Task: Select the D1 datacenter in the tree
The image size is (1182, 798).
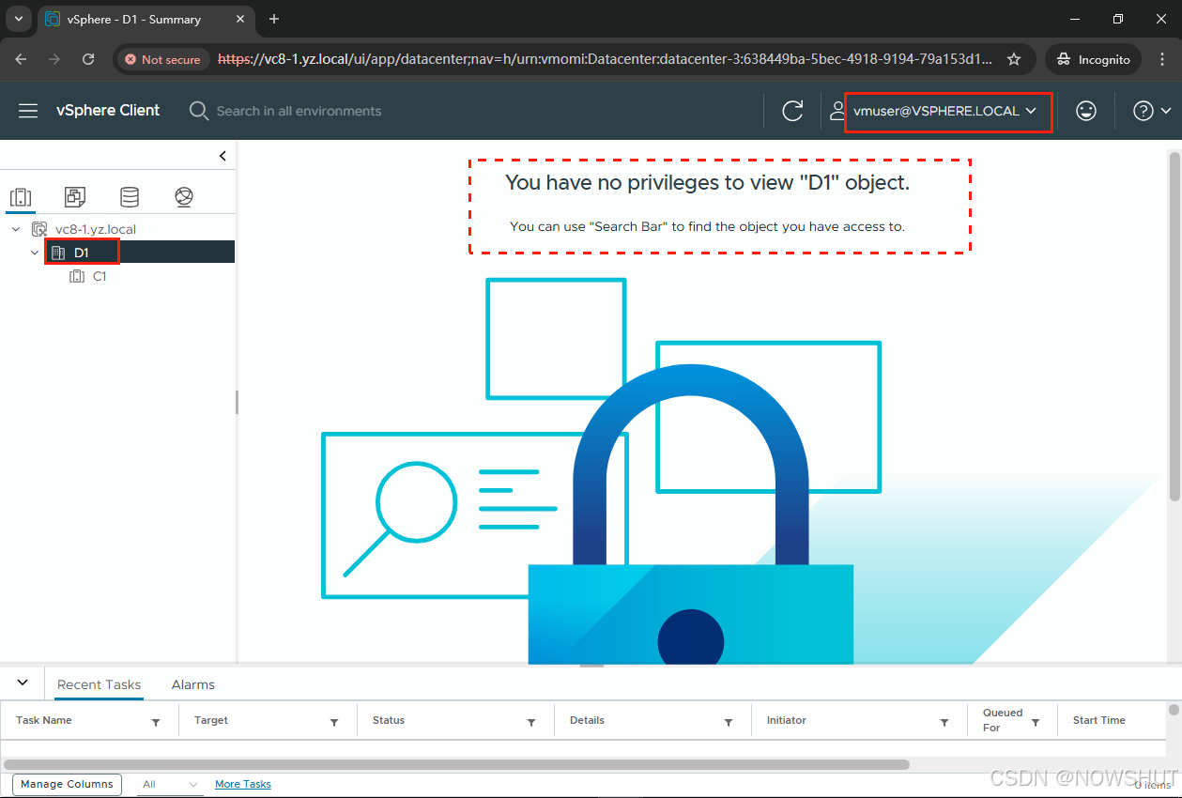Action: click(82, 253)
